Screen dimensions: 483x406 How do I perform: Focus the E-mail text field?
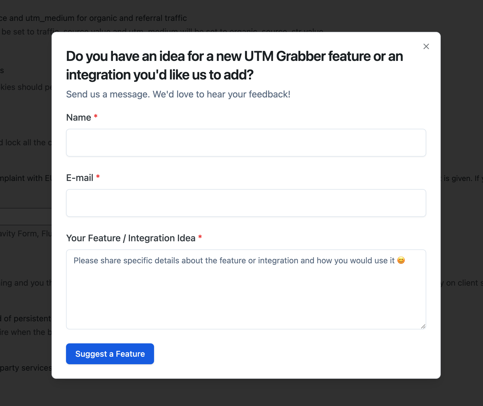(246, 203)
